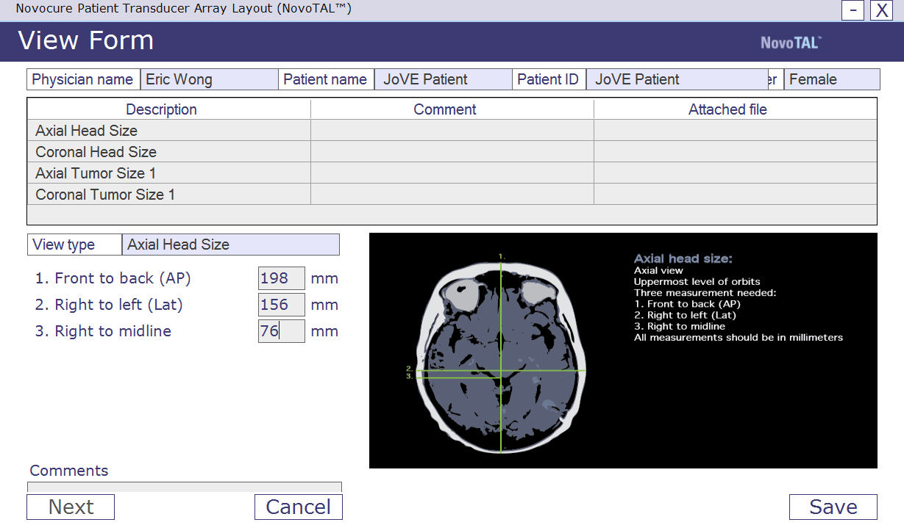This screenshot has height=525, width=904.
Task: Save the form with Save button
Action: tap(833, 507)
